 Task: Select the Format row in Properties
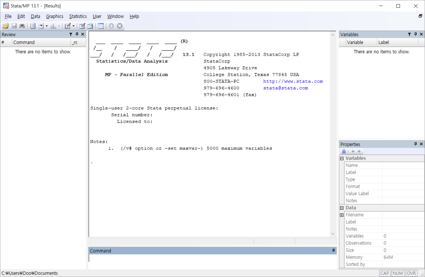coord(384,186)
